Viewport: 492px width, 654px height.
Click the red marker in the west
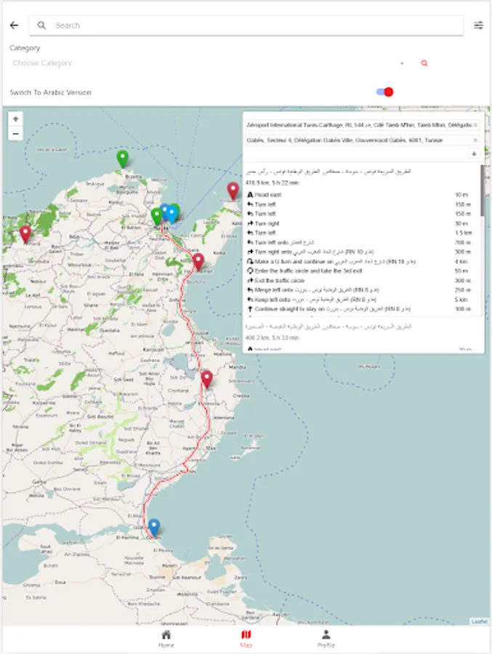point(25,234)
